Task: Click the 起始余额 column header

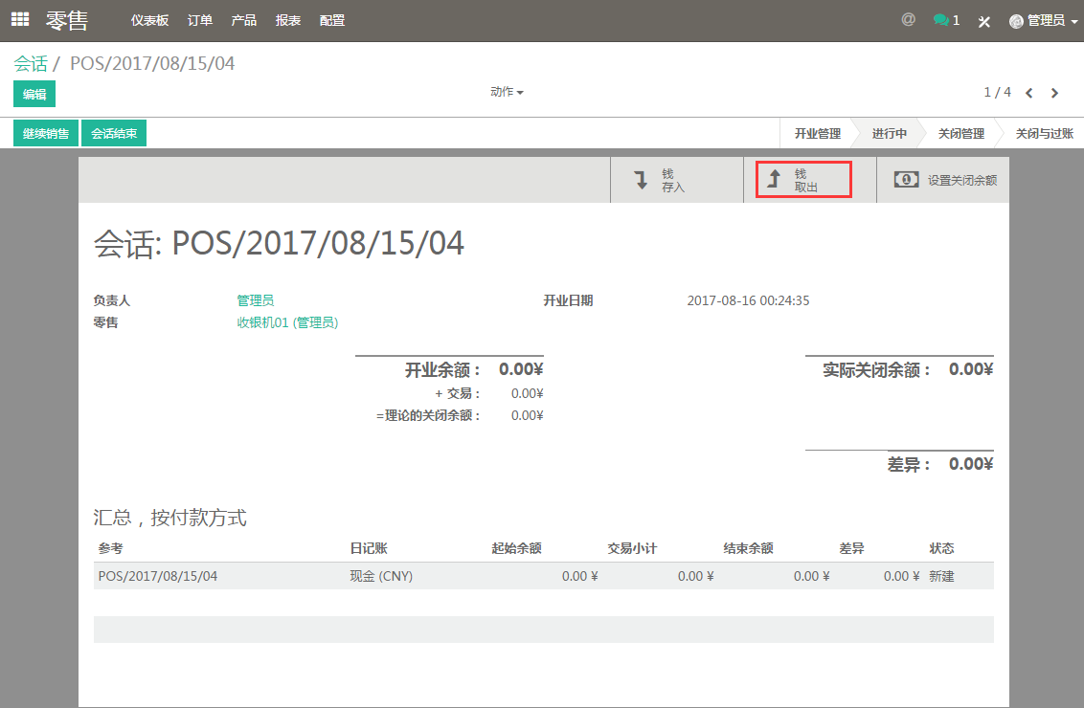Action: 516,548
